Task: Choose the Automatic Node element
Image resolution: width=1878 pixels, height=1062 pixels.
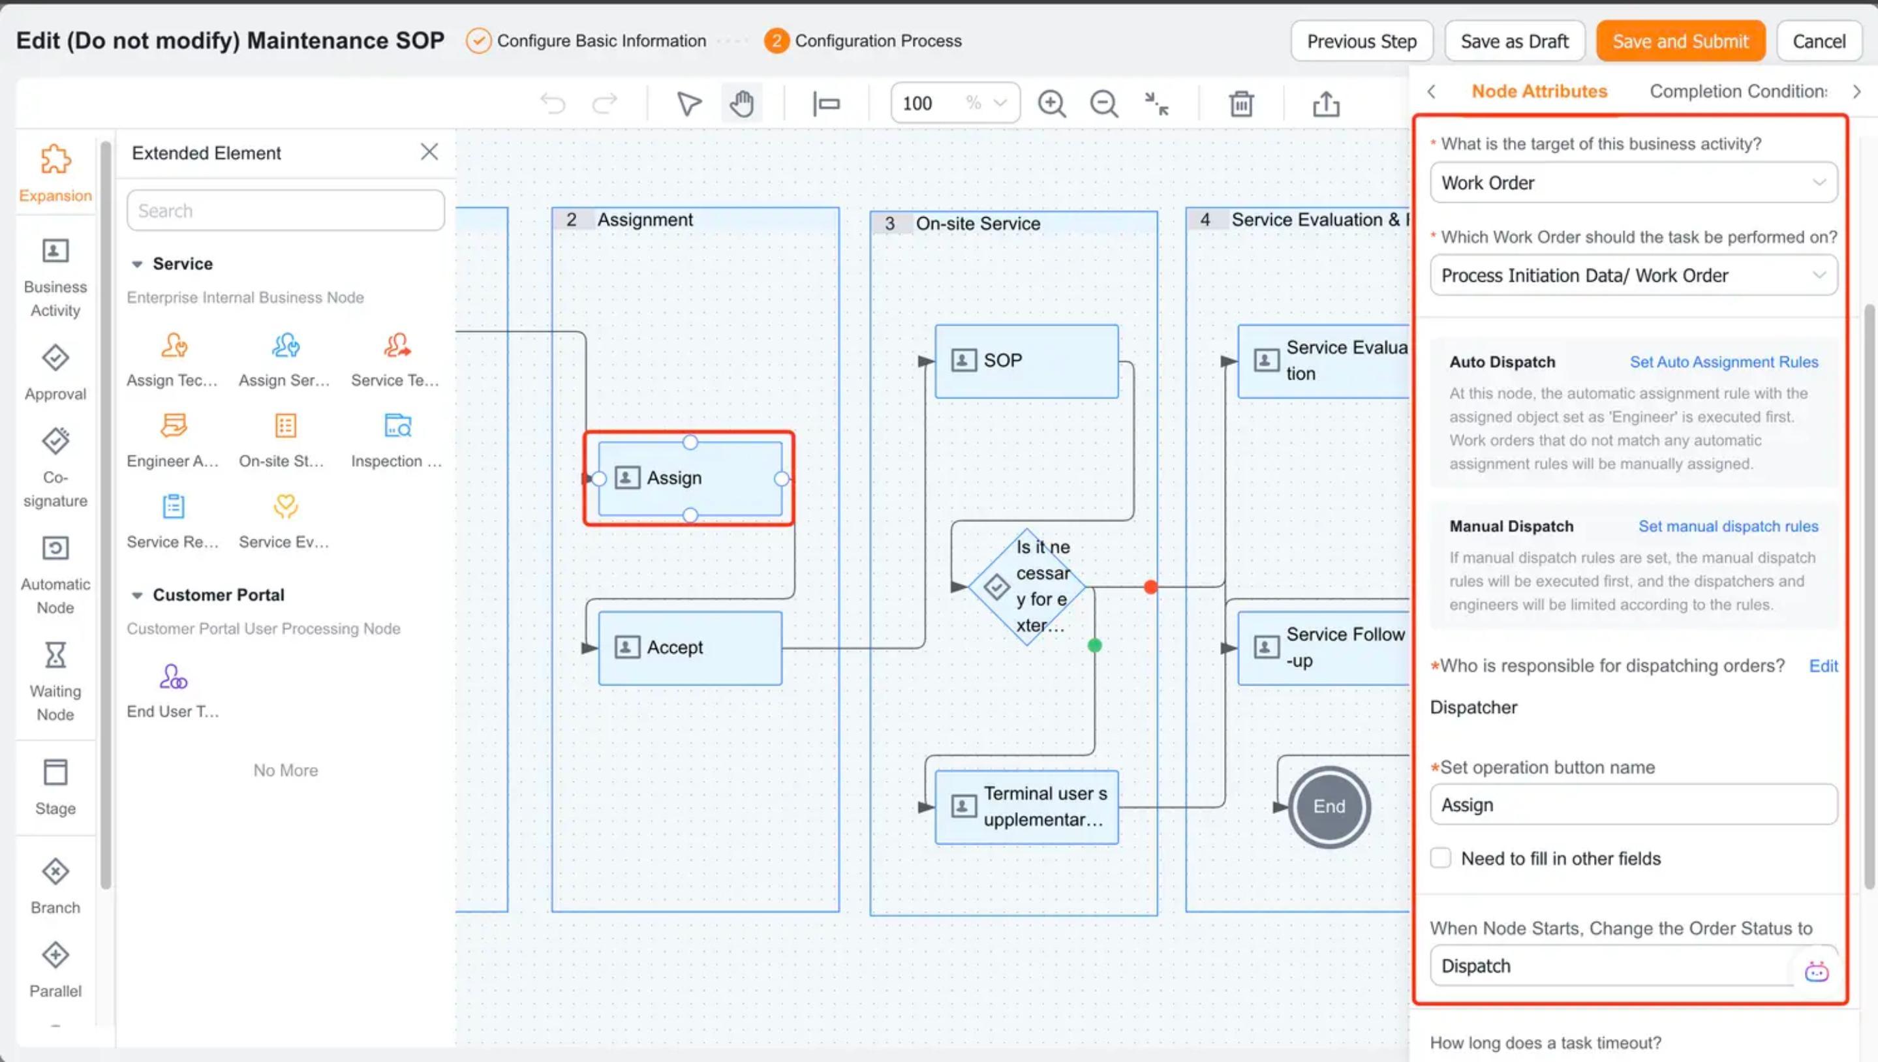Action: click(x=55, y=575)
